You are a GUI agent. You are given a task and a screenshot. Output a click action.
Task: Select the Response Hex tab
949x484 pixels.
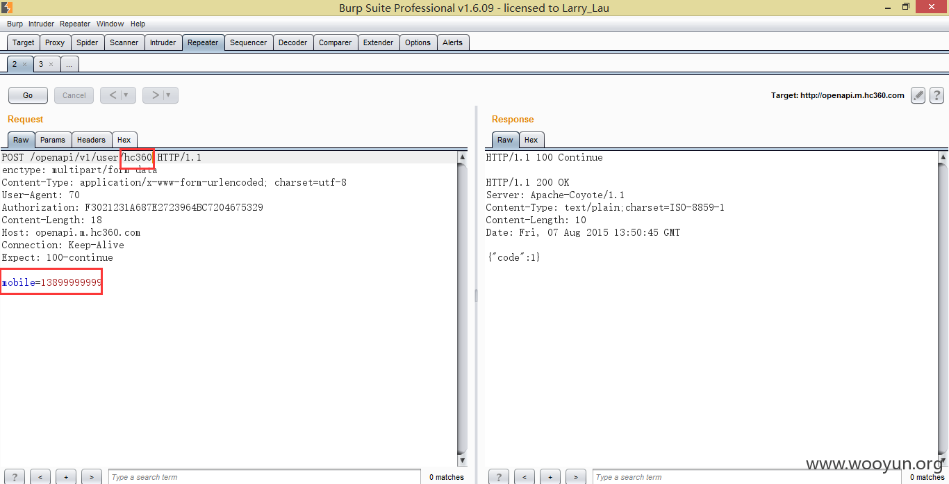(x=531, y=140)
